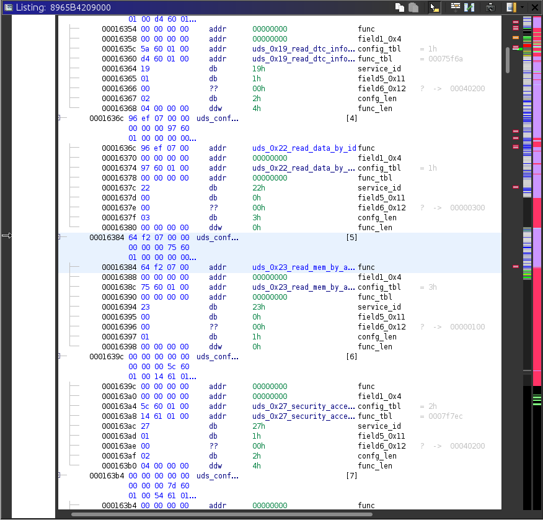The width and height of the screenshot is (543, 520).
Task: Open the Edit Listing Fields icon
Action: click(x=455, y=7)
